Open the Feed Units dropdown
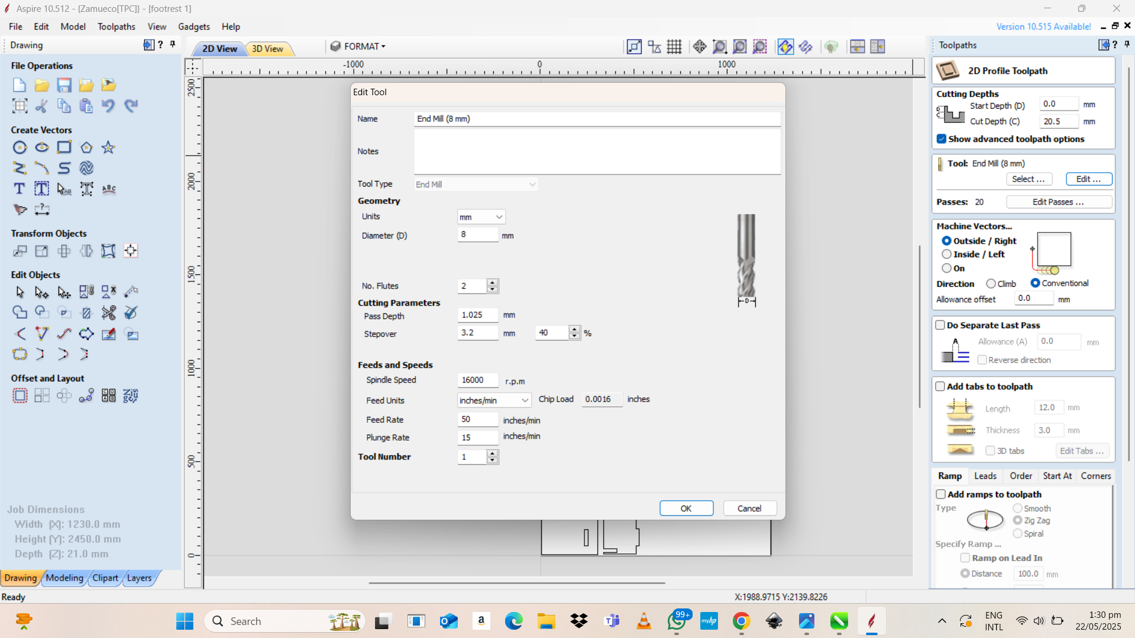Screen dimensions: 1135x638 [x=494, y=400]
